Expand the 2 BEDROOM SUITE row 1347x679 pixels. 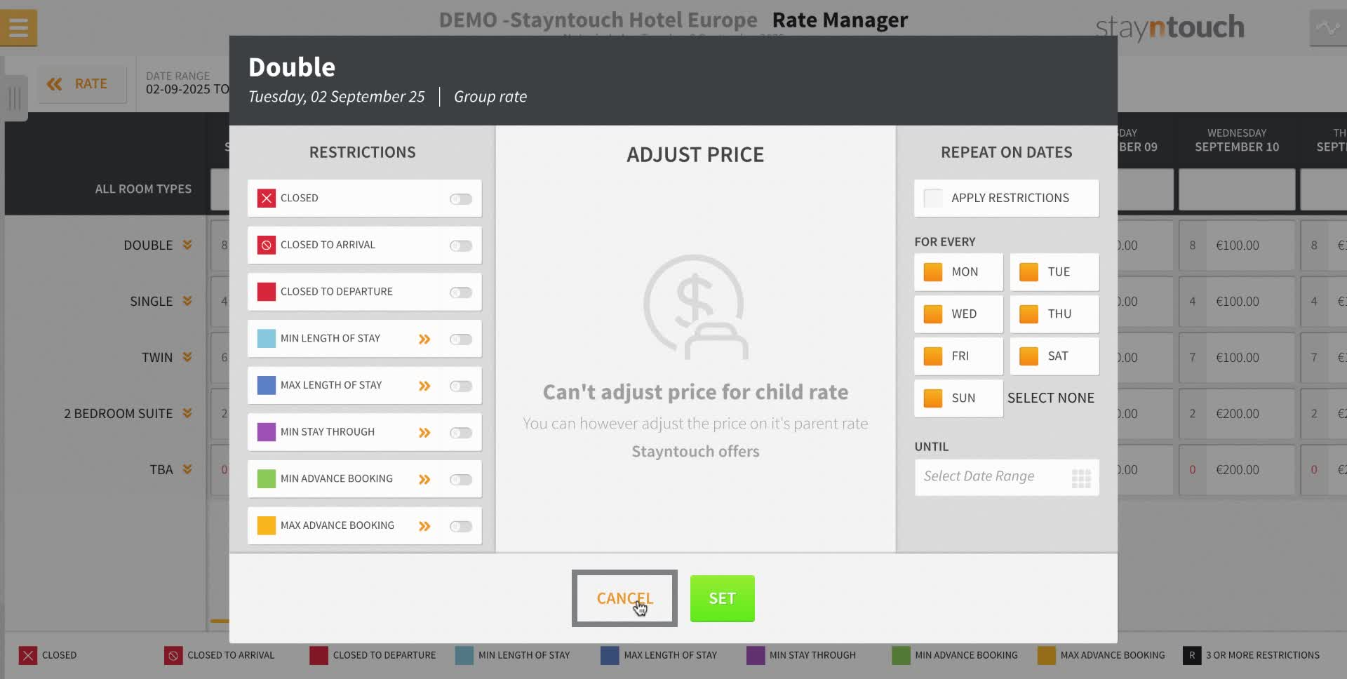tap(187, 413)
